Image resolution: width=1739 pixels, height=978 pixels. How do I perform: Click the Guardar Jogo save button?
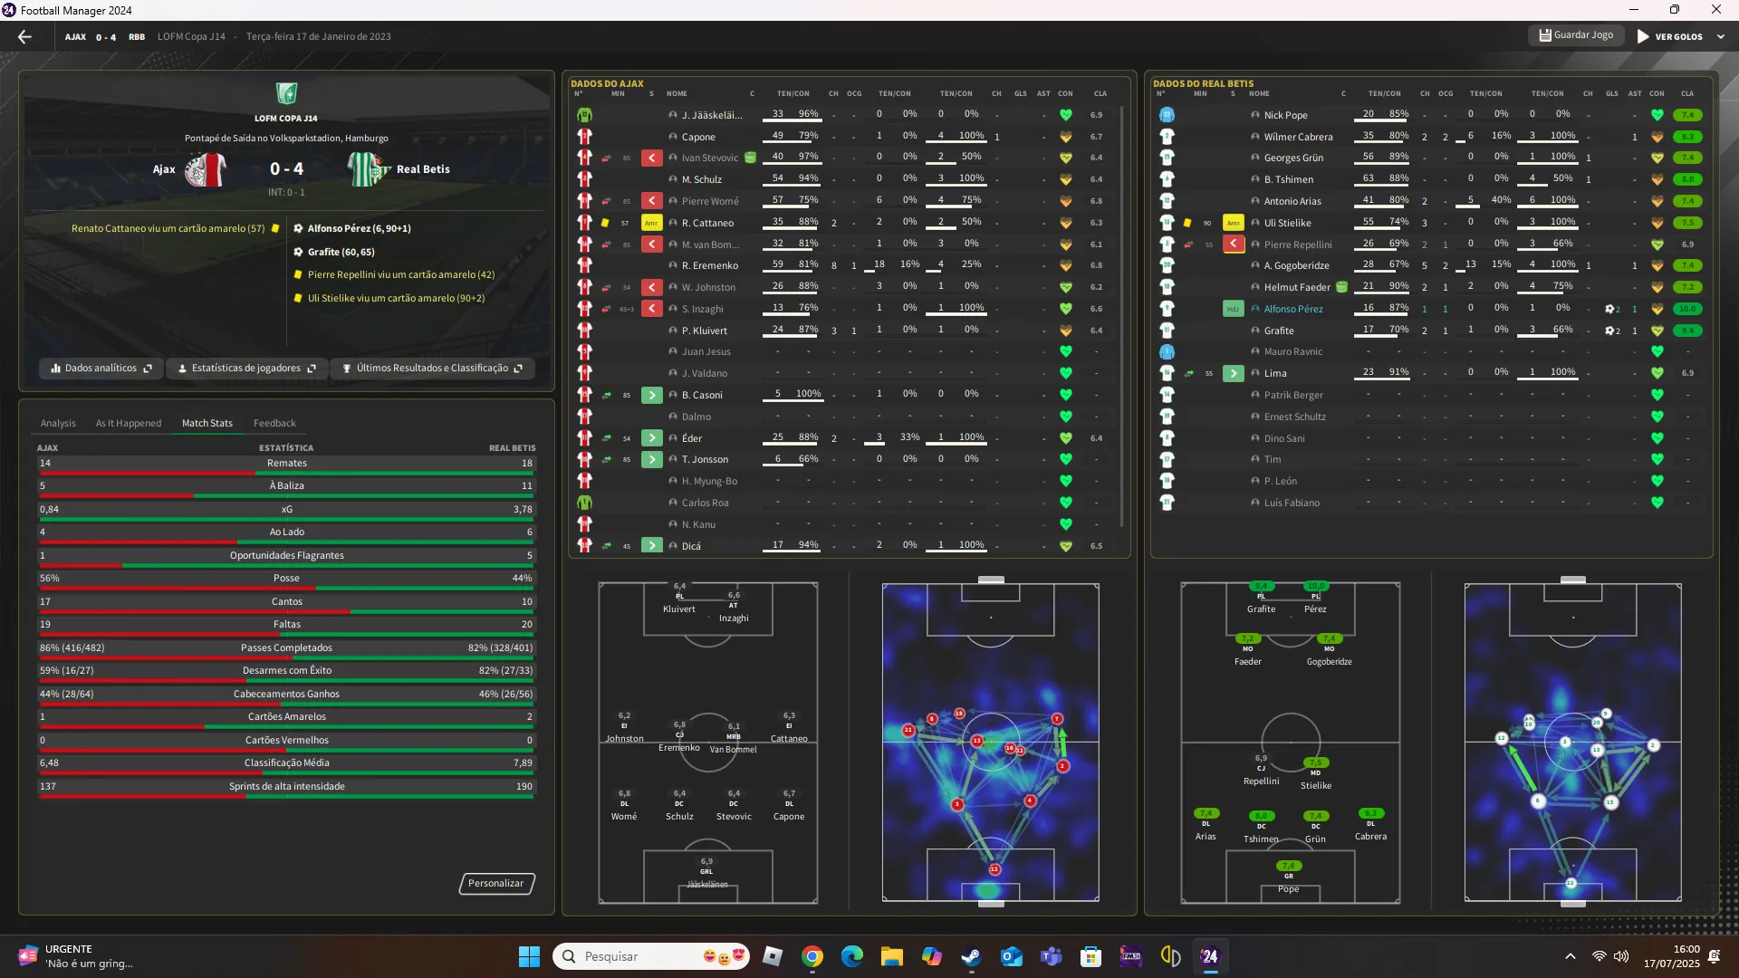1576,35
